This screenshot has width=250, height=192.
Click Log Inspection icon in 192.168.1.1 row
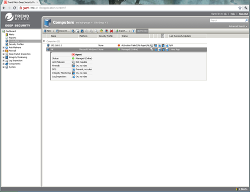[167, 45]
